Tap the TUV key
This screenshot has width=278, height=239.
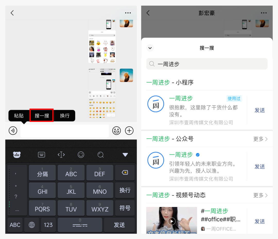point(71,208)
